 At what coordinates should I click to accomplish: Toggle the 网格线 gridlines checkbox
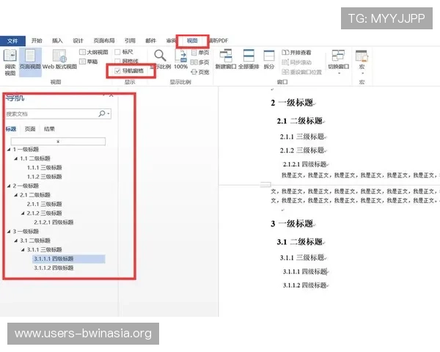pos(117,61)
